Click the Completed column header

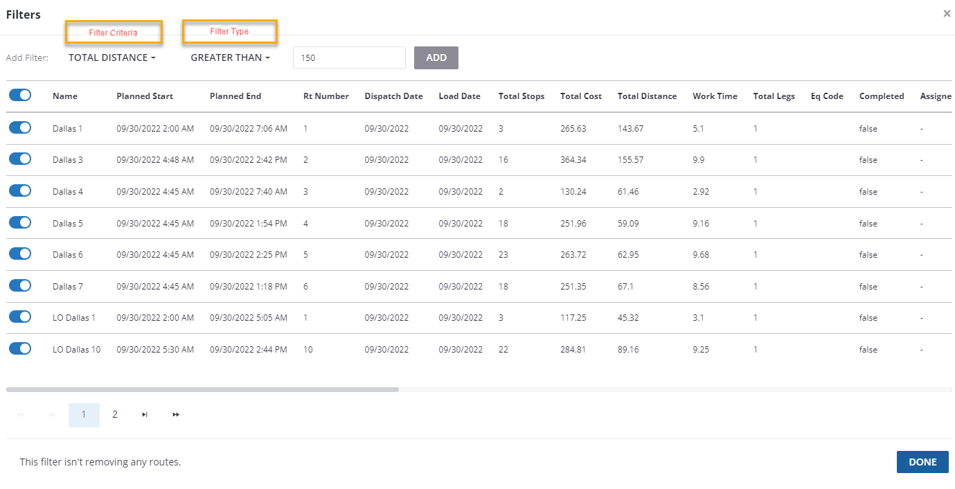tap(882, 96)
